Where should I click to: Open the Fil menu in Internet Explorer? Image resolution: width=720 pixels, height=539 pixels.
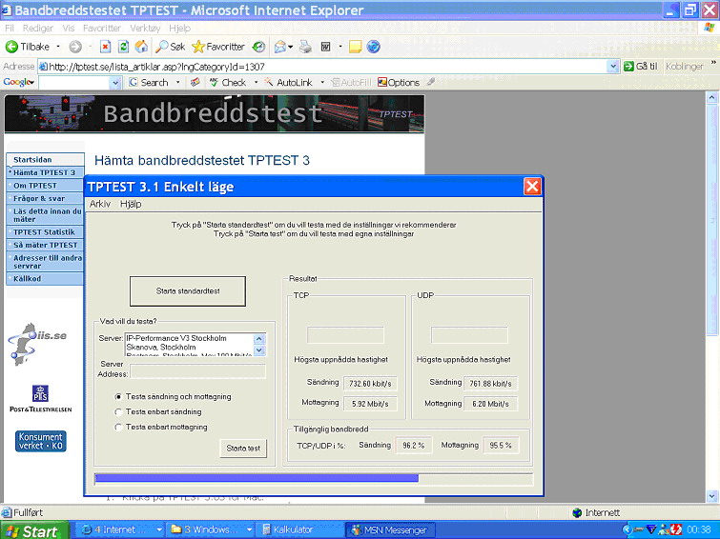pos(10,28)
